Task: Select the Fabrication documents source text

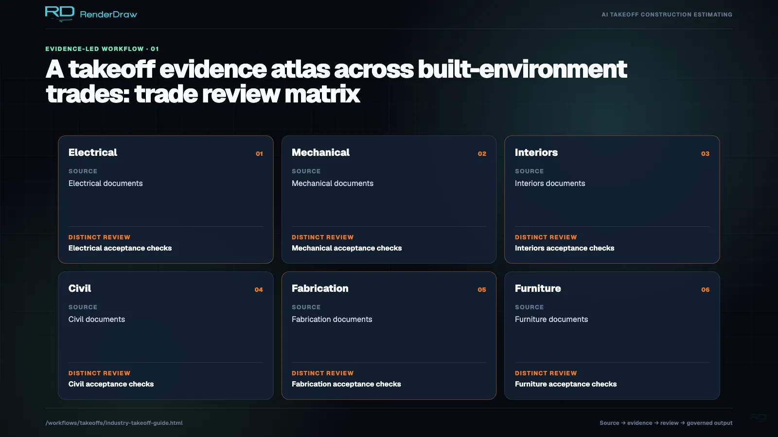Action: [x=332, y=319]
